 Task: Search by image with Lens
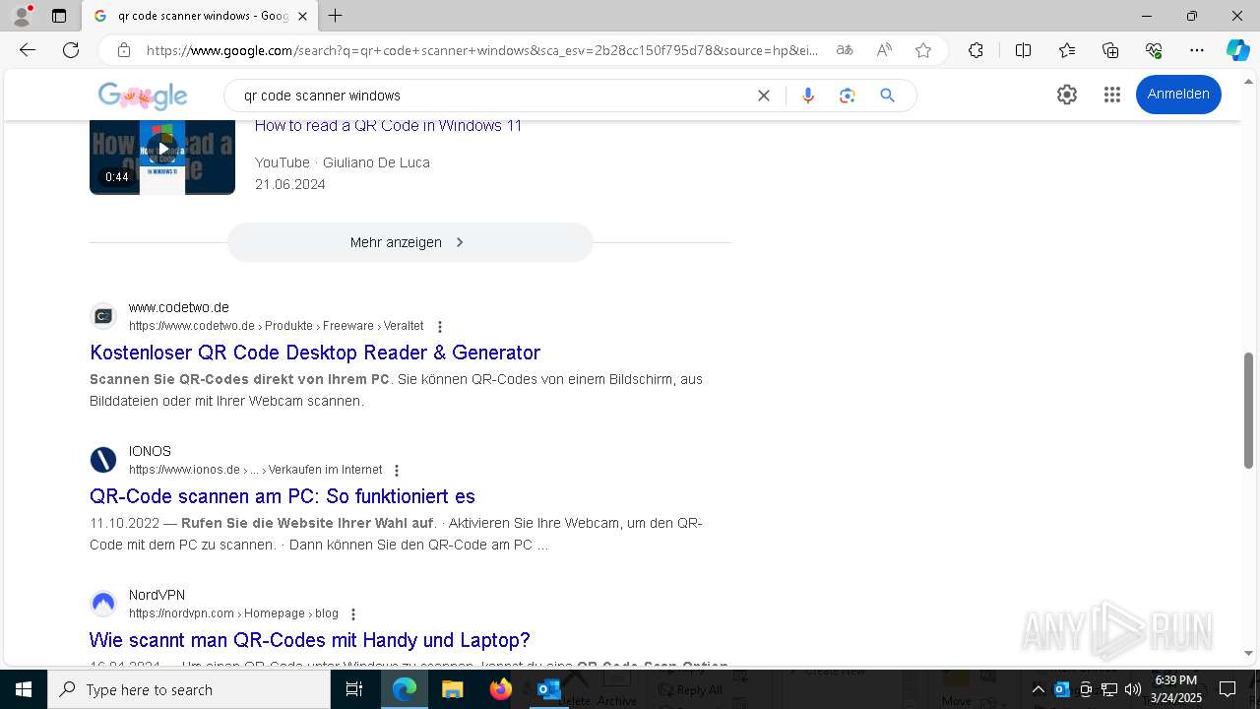pyautogui.click(x=848, y=96)
